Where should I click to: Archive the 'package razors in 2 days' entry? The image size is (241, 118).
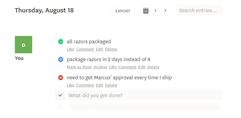coord(100,67)
